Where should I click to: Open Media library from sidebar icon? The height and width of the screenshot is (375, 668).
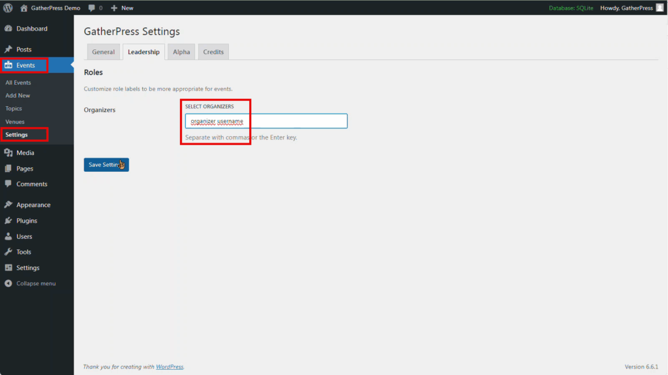pos(8,153)
